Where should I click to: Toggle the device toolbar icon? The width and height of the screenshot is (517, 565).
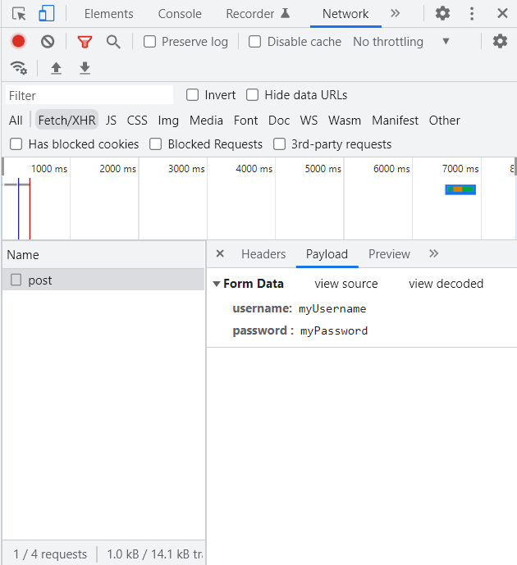47,13
